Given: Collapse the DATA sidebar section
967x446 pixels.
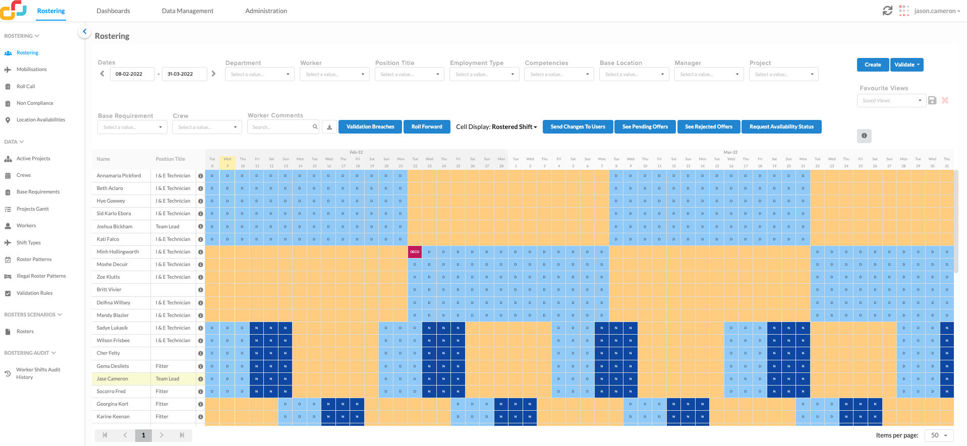Looking at the screenshot, I should [14, 142].
